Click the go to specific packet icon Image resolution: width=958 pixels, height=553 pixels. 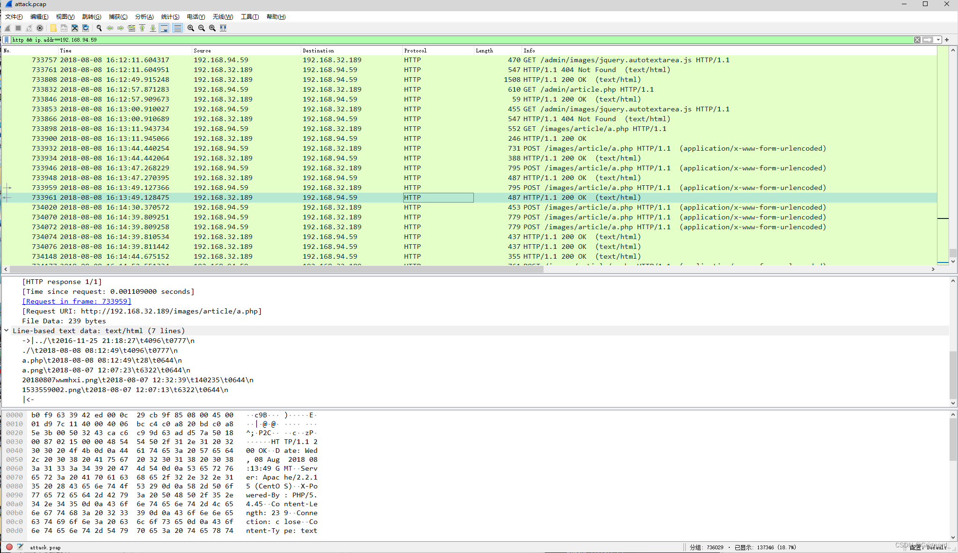coord(131,28)
